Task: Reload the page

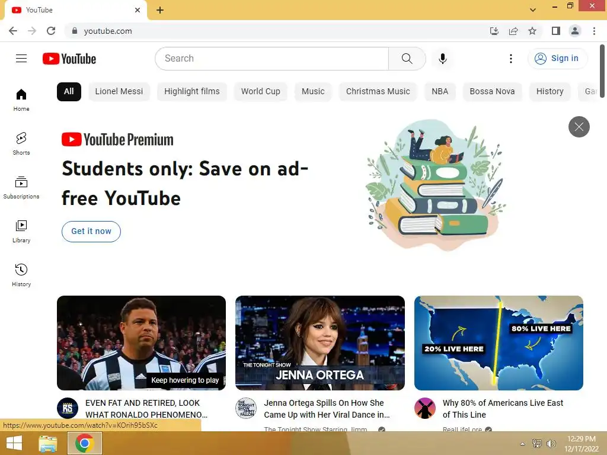Action: click(x=51, y=31)
